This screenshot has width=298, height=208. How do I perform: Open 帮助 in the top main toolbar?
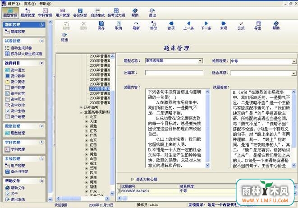pos(135,13)
